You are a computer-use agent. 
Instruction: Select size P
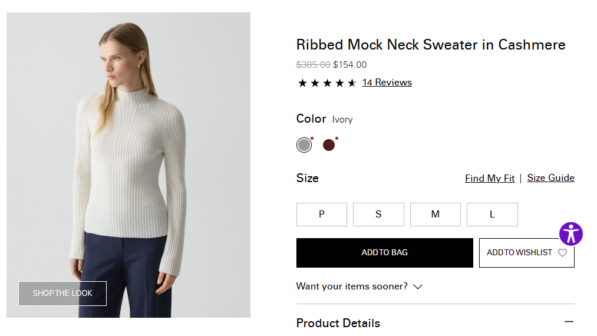(321, 215)
